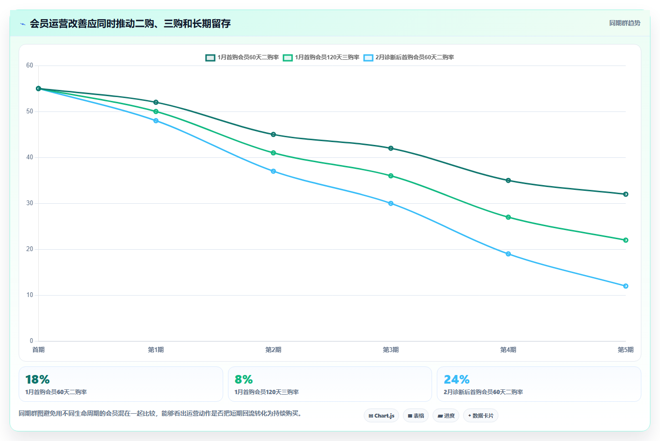Click the 18% card caption 1月首购会员60天二购率
Screen dimensions: 660x441
(56, 392)
